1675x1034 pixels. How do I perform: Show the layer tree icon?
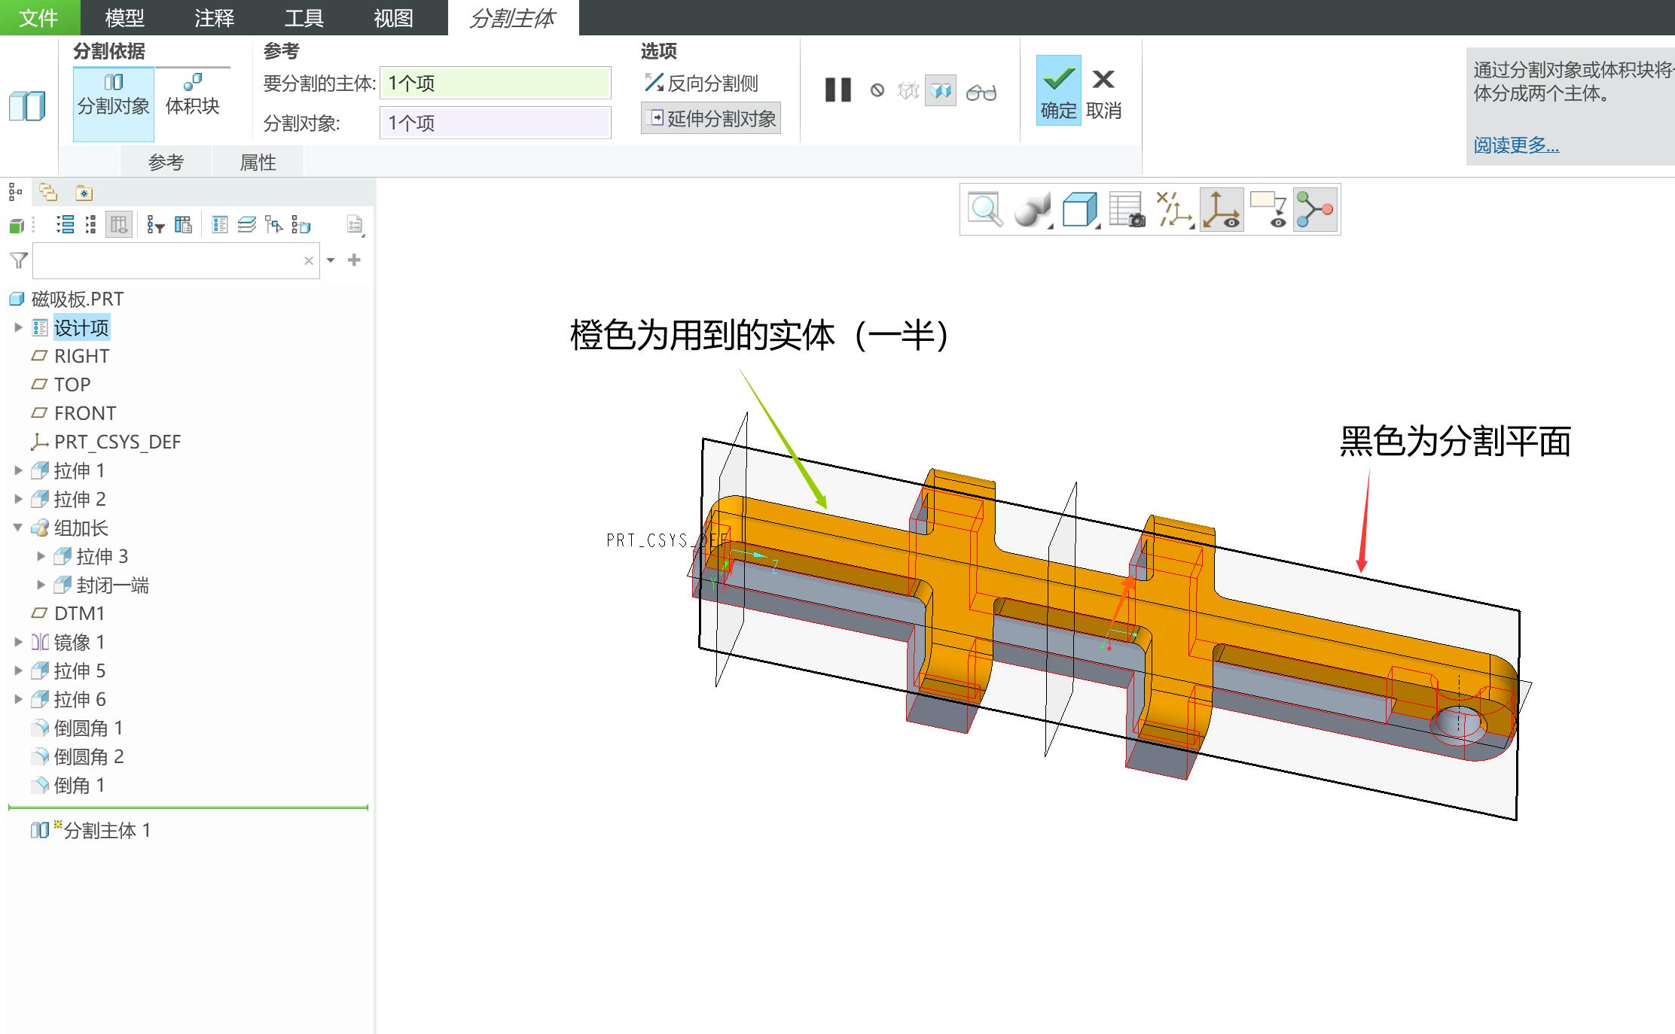point(246,225)
